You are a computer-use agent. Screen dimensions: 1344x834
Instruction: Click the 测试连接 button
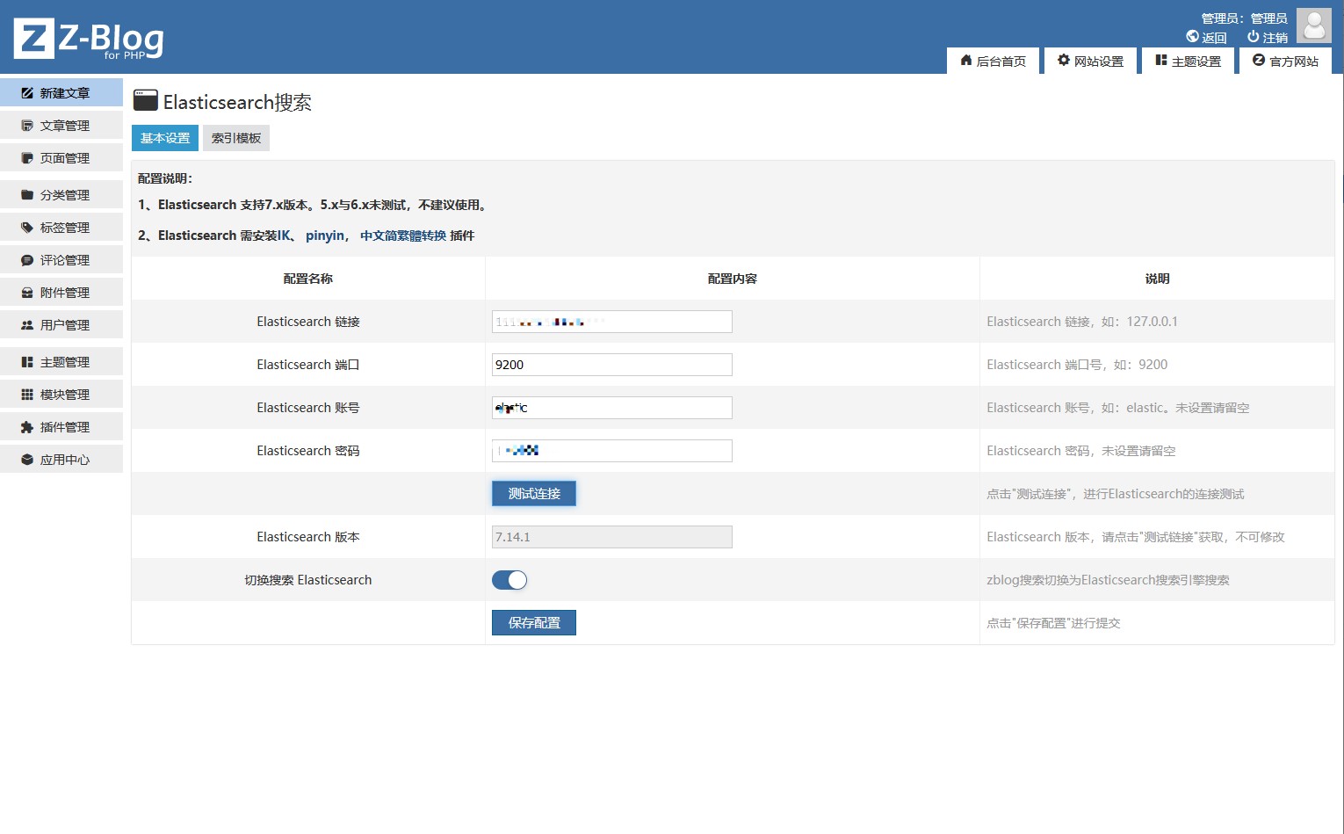pos(534,494)
